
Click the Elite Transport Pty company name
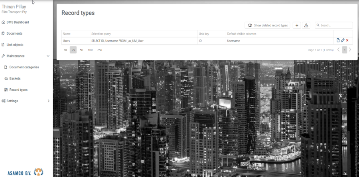[x=14, y=12]
